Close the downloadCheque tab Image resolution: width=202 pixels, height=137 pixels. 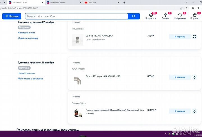pyautogui.click(x=81, y=3)
